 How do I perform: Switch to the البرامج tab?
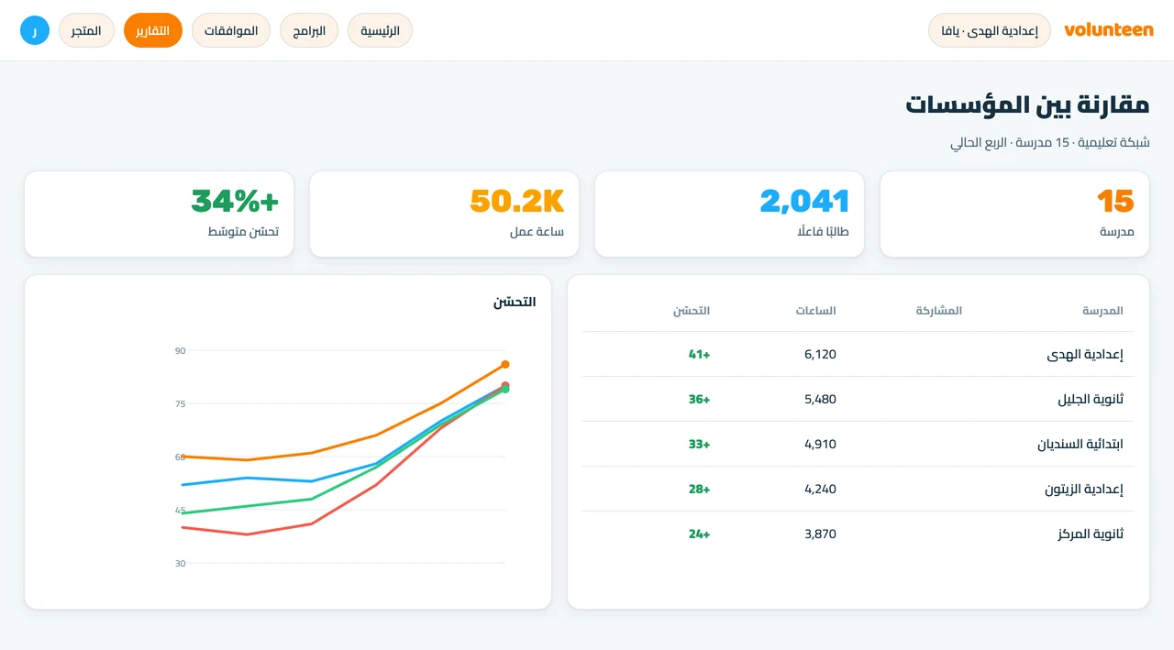309,30
